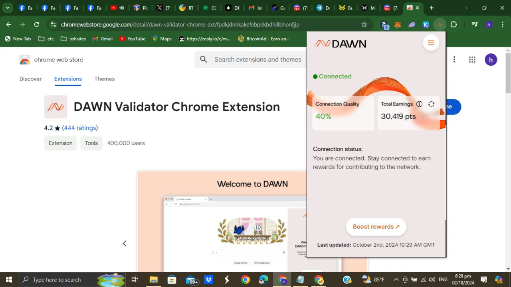Switch to the YouTube tab playing audio

point(117,8)
